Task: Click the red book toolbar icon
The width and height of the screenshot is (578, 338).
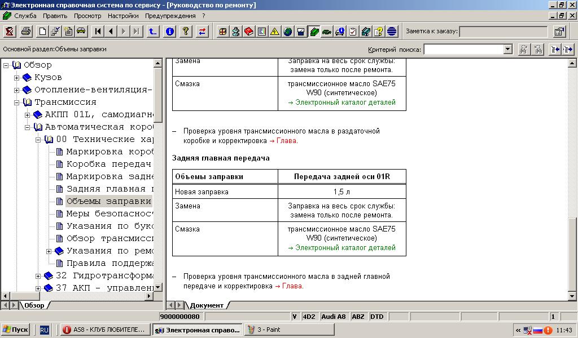Action: click(x=249, y=32)
